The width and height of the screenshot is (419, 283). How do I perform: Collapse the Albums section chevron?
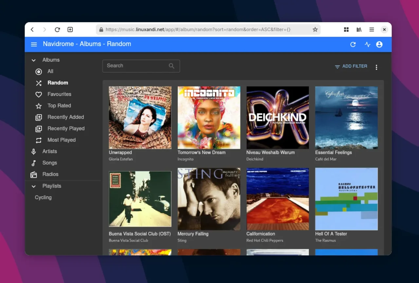[33, 60]
